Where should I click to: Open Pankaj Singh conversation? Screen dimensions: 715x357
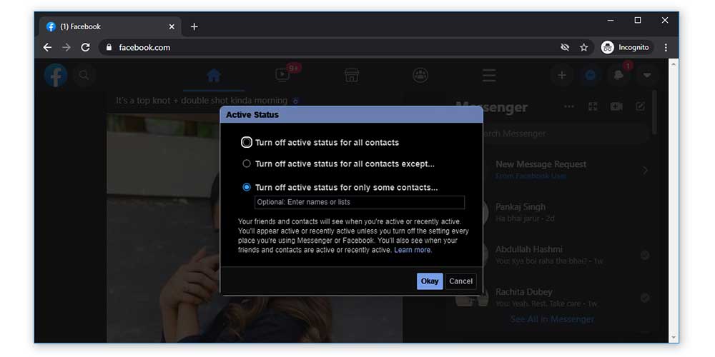[x=553, y=212]
